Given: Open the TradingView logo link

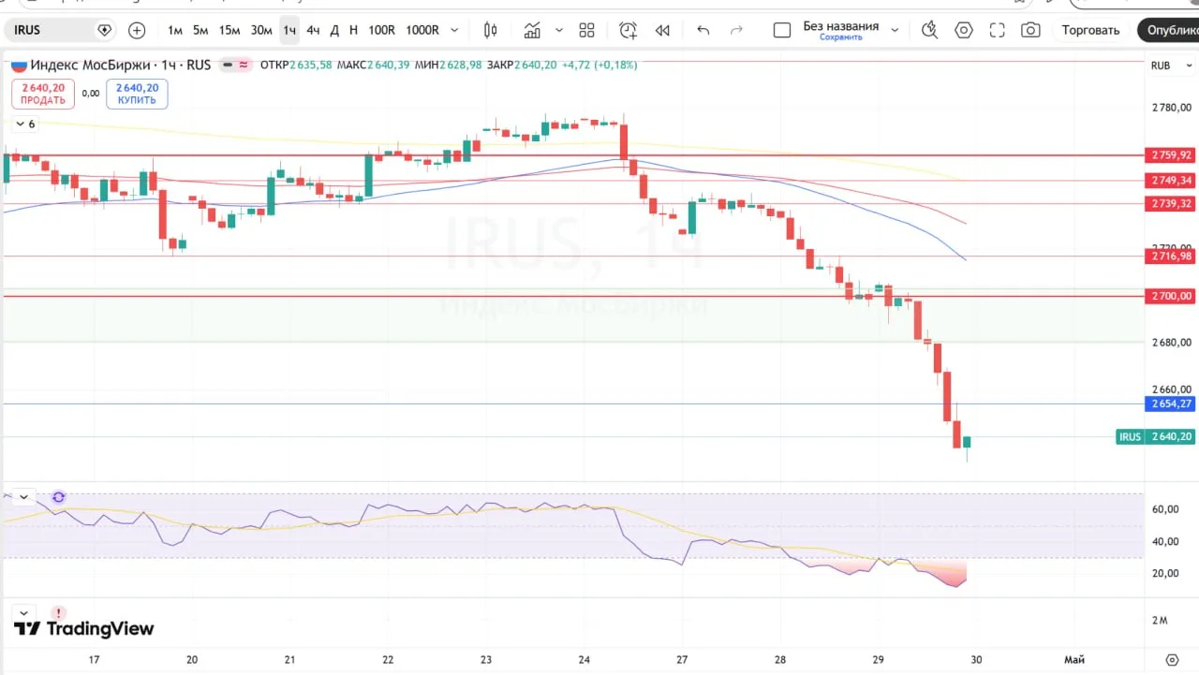Looking at the screenshot, I should [83, 629].
